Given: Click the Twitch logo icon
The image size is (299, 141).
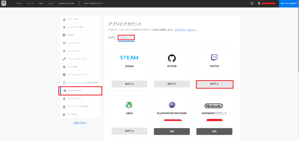Looking at the screenshot, I should [214, 57].
